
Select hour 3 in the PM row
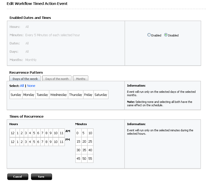tap(26, 142)
